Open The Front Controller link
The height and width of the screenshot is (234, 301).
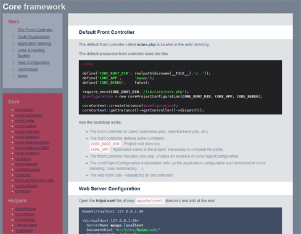pos(35,30)
